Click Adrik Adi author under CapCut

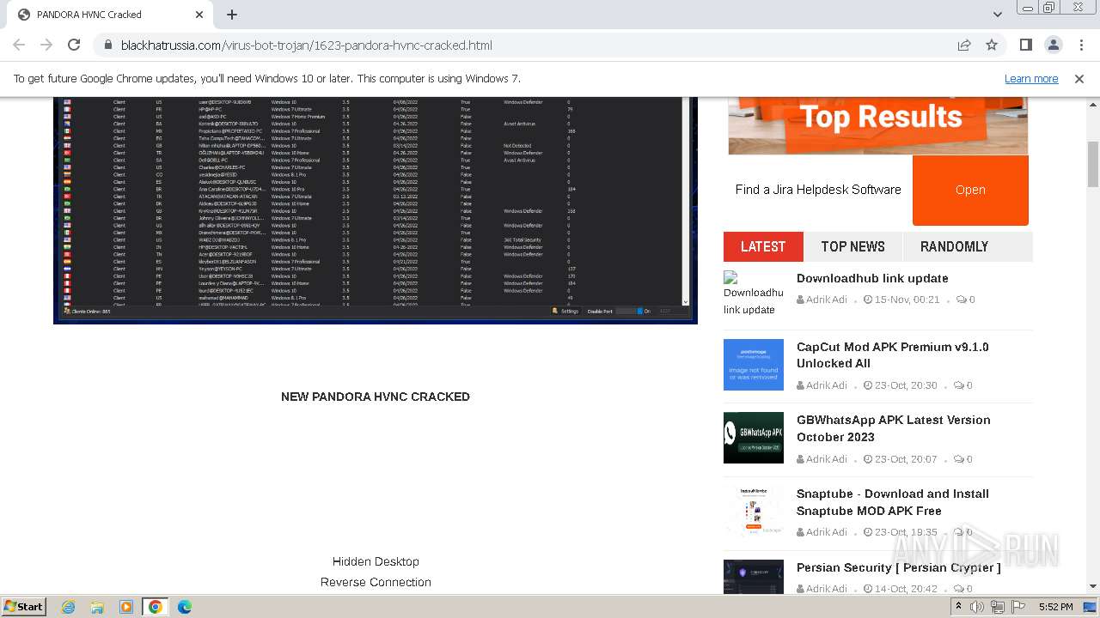[826, 385]
